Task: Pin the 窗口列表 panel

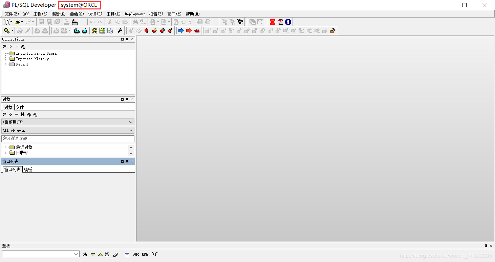Action: 127,162
